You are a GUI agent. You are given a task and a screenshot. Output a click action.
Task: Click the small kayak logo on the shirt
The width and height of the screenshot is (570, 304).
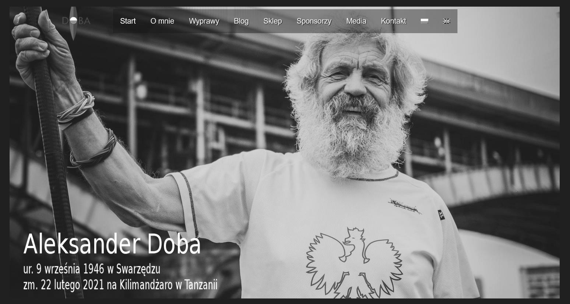point(404,206)
